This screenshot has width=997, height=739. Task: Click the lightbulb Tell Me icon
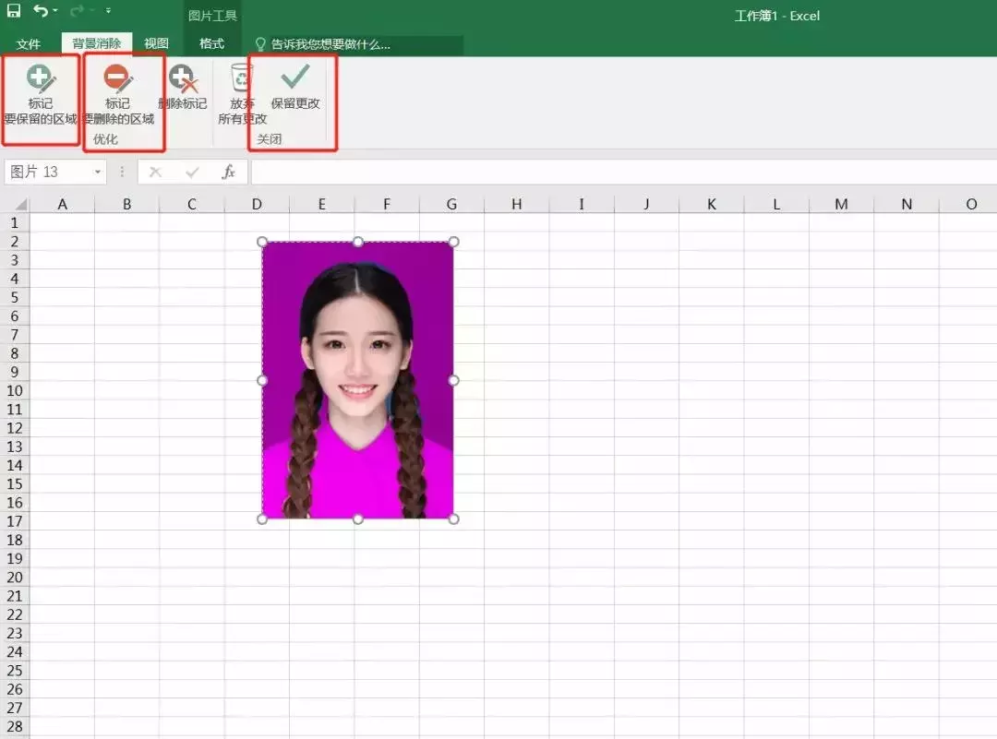(260, 44)
